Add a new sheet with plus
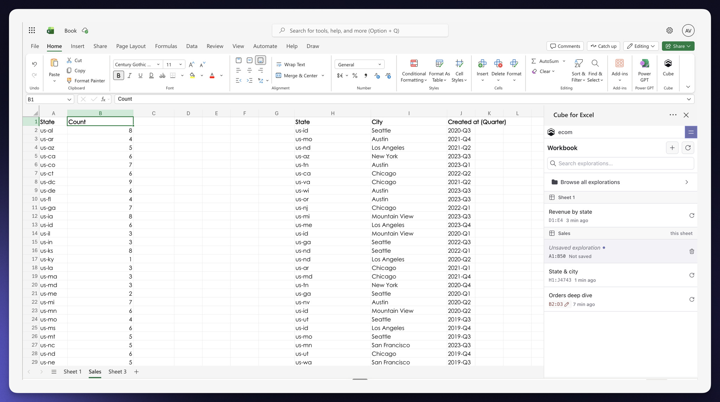This screenshot has height=402, width=720. tap(136, 371)
